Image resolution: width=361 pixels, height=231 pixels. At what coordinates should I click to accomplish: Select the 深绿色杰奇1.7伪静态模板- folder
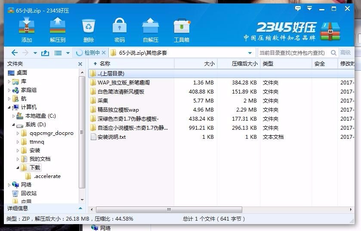click(x=221, y=119)
